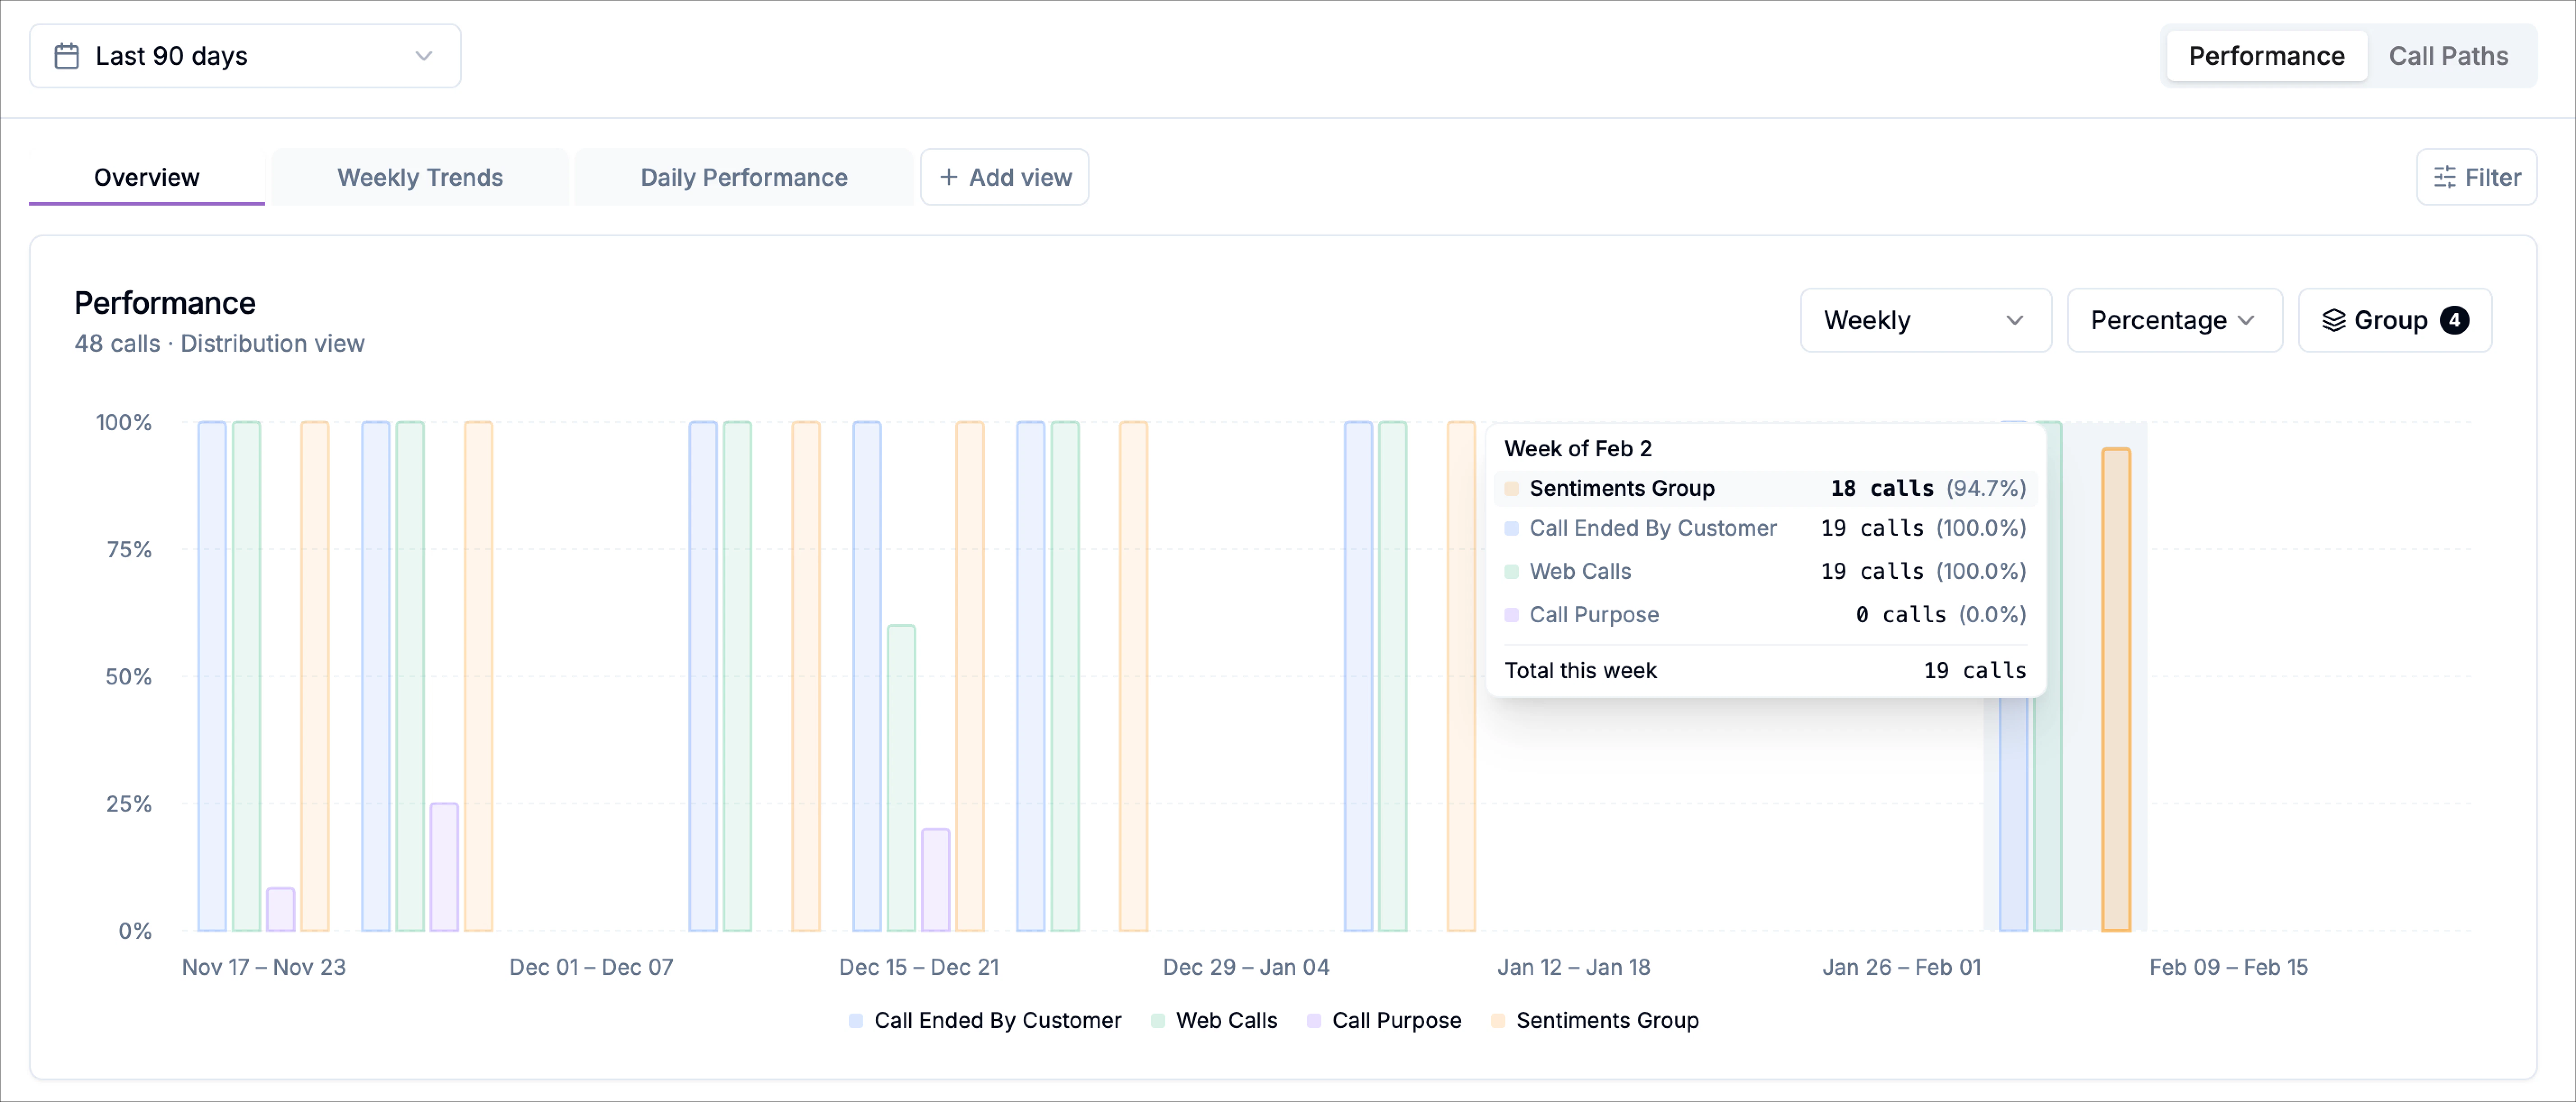Click the plus icon beside Add view
This screenshot has height=1102, width=2576.
[948, 177]
